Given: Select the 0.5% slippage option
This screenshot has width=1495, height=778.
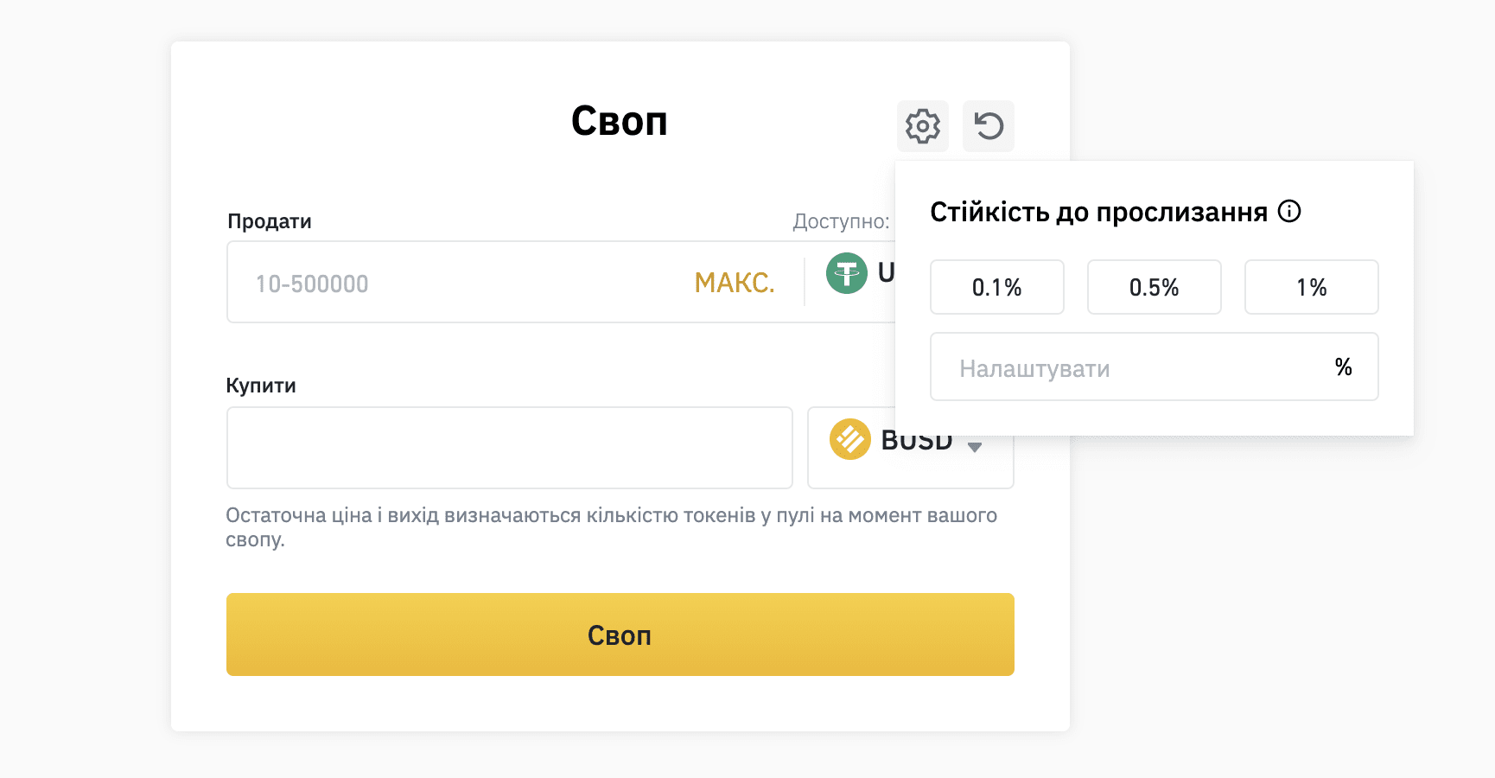Looking at the screenshot, I should pyautogui.click(x=1155, y=287).
